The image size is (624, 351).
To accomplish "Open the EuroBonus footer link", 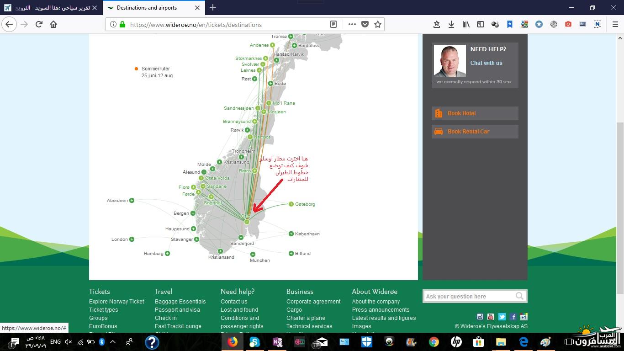I will [x=103, y=326].
